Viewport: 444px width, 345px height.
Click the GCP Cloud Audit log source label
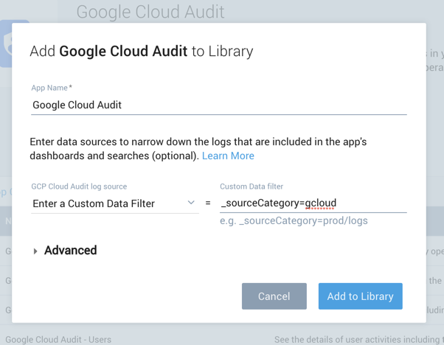coord(79,187)
